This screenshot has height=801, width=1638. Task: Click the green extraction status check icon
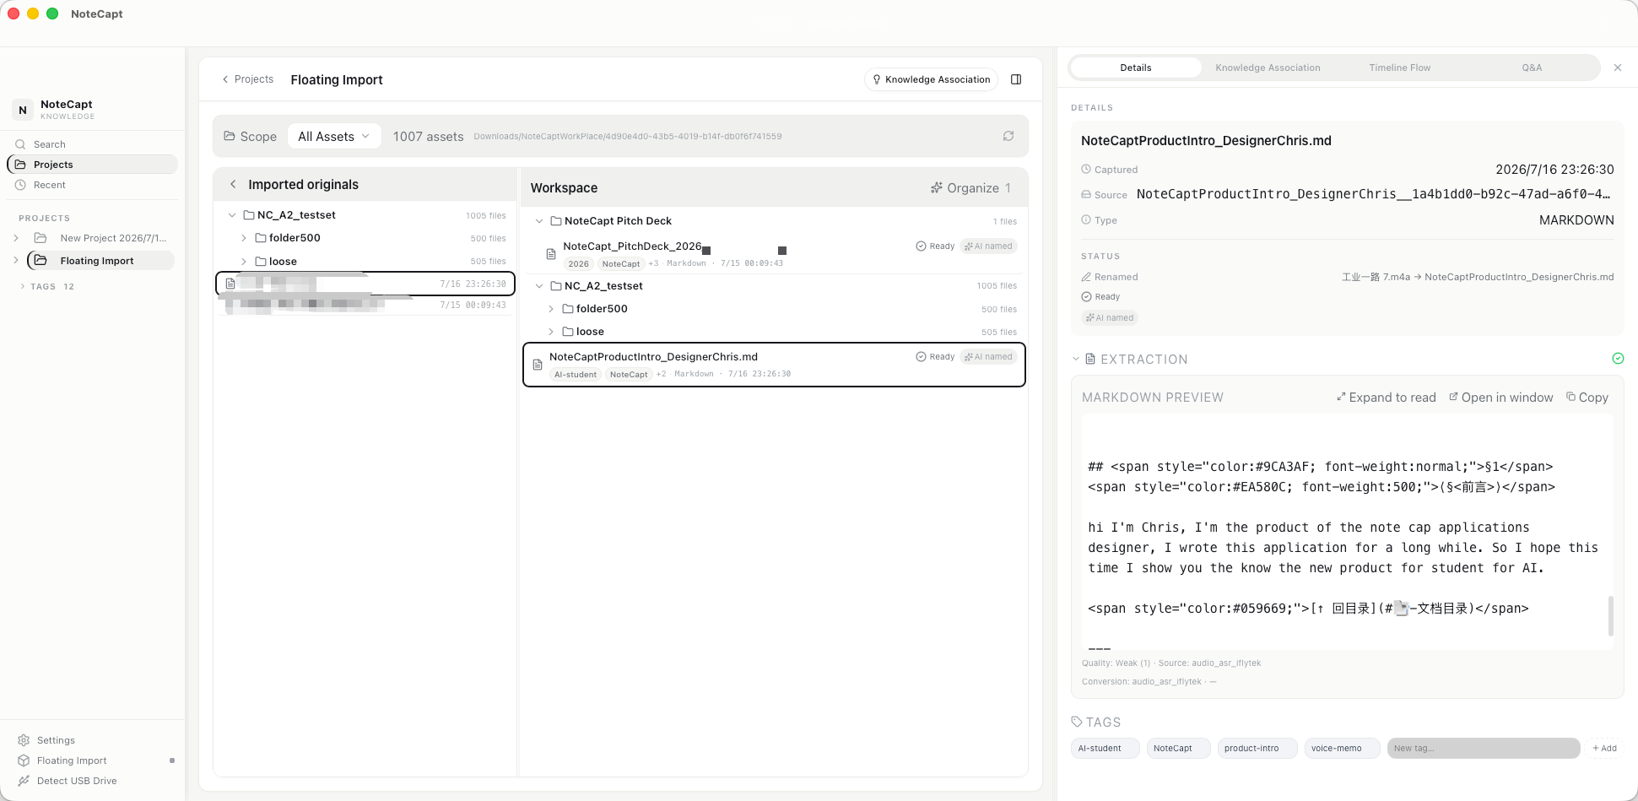click(x=1618, y=359)
